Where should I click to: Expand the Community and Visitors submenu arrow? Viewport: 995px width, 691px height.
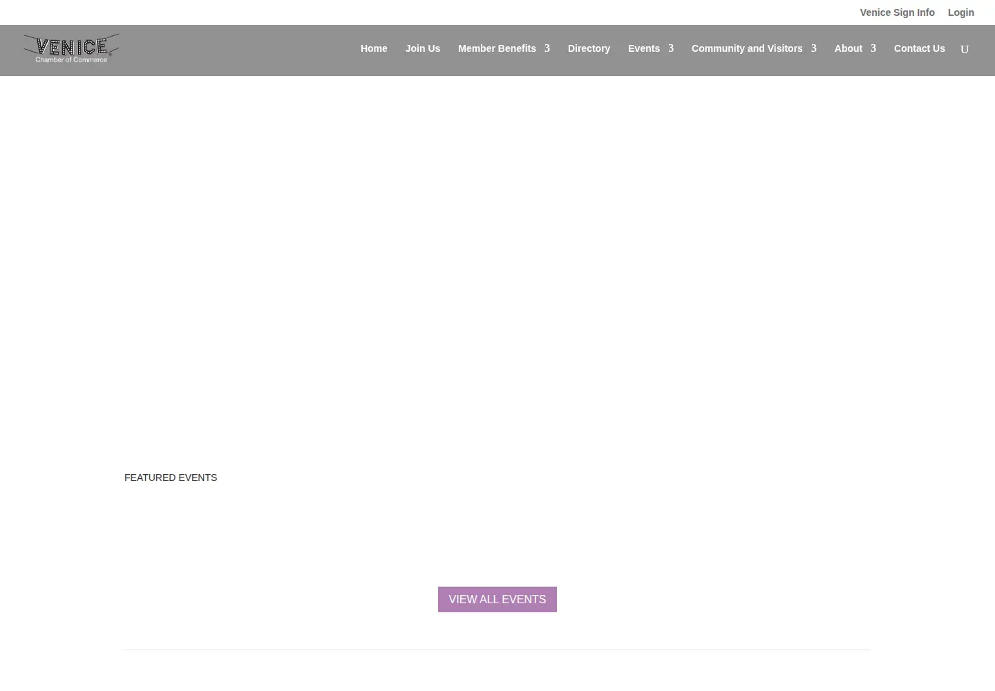pyautogui.click(x=814, y=48)
